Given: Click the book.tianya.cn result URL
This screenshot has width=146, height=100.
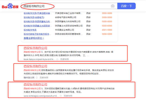Looking at the screenshot, I should (39, 59).
